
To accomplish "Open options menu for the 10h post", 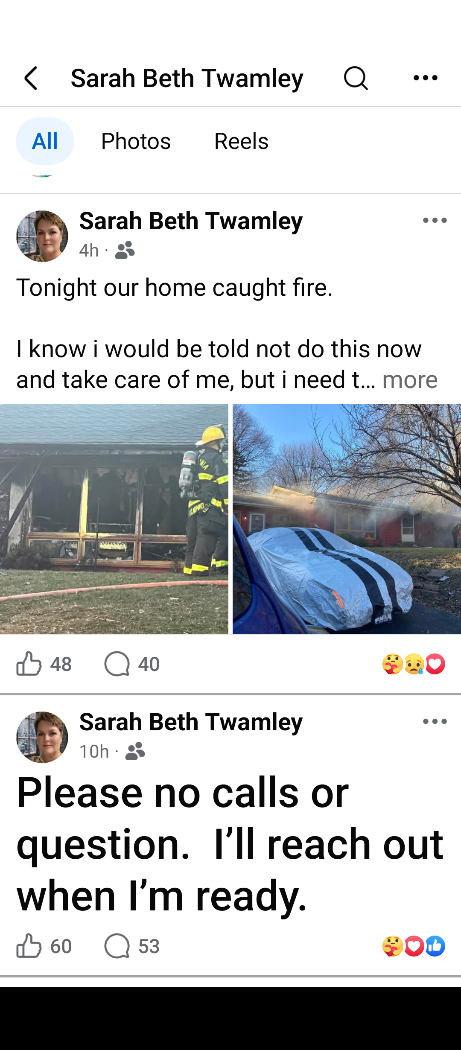I will [x=435, y=721].
